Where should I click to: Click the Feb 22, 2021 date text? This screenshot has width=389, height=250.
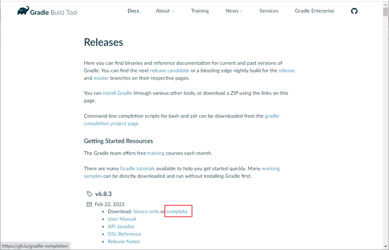click(109, 204)
